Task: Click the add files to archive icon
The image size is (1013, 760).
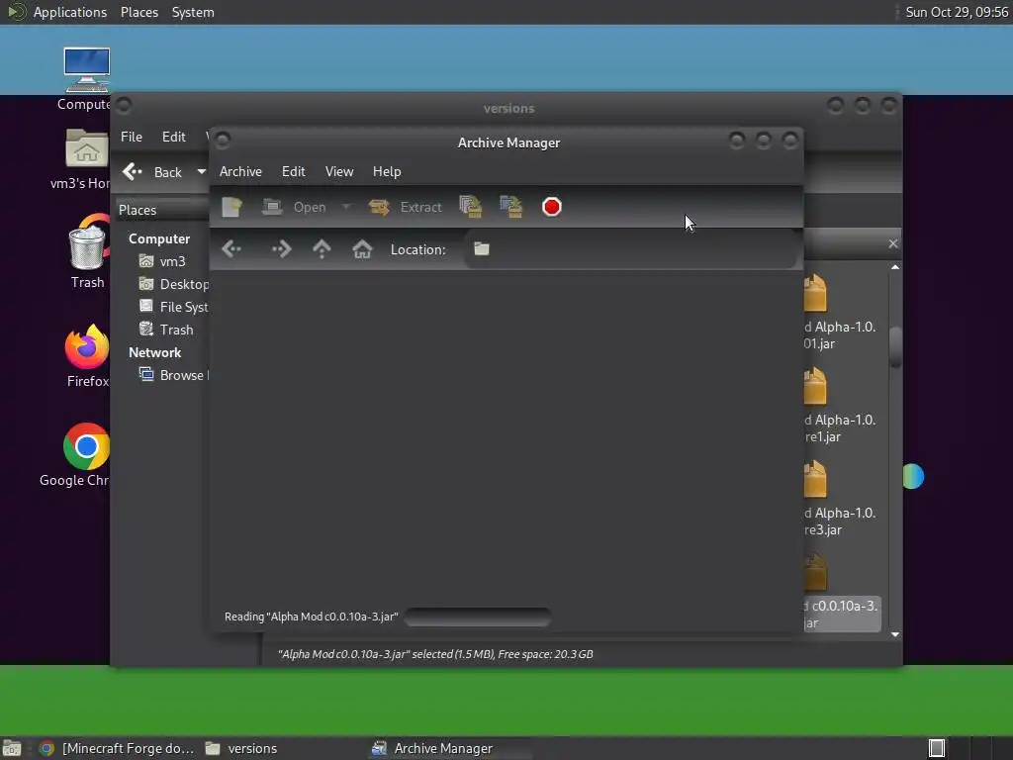Action: 470,208
